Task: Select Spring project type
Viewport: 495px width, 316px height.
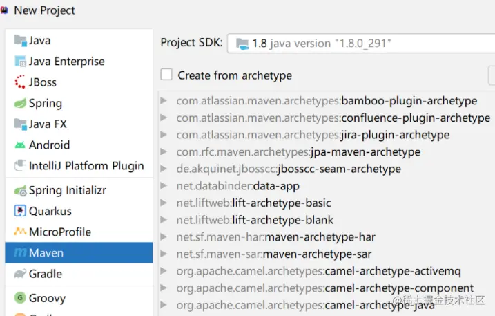Action: pyautogui.click(x=79, y=103)
